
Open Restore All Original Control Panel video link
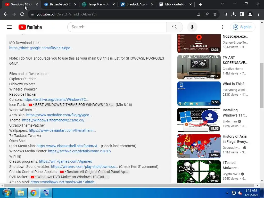[94, 172]
